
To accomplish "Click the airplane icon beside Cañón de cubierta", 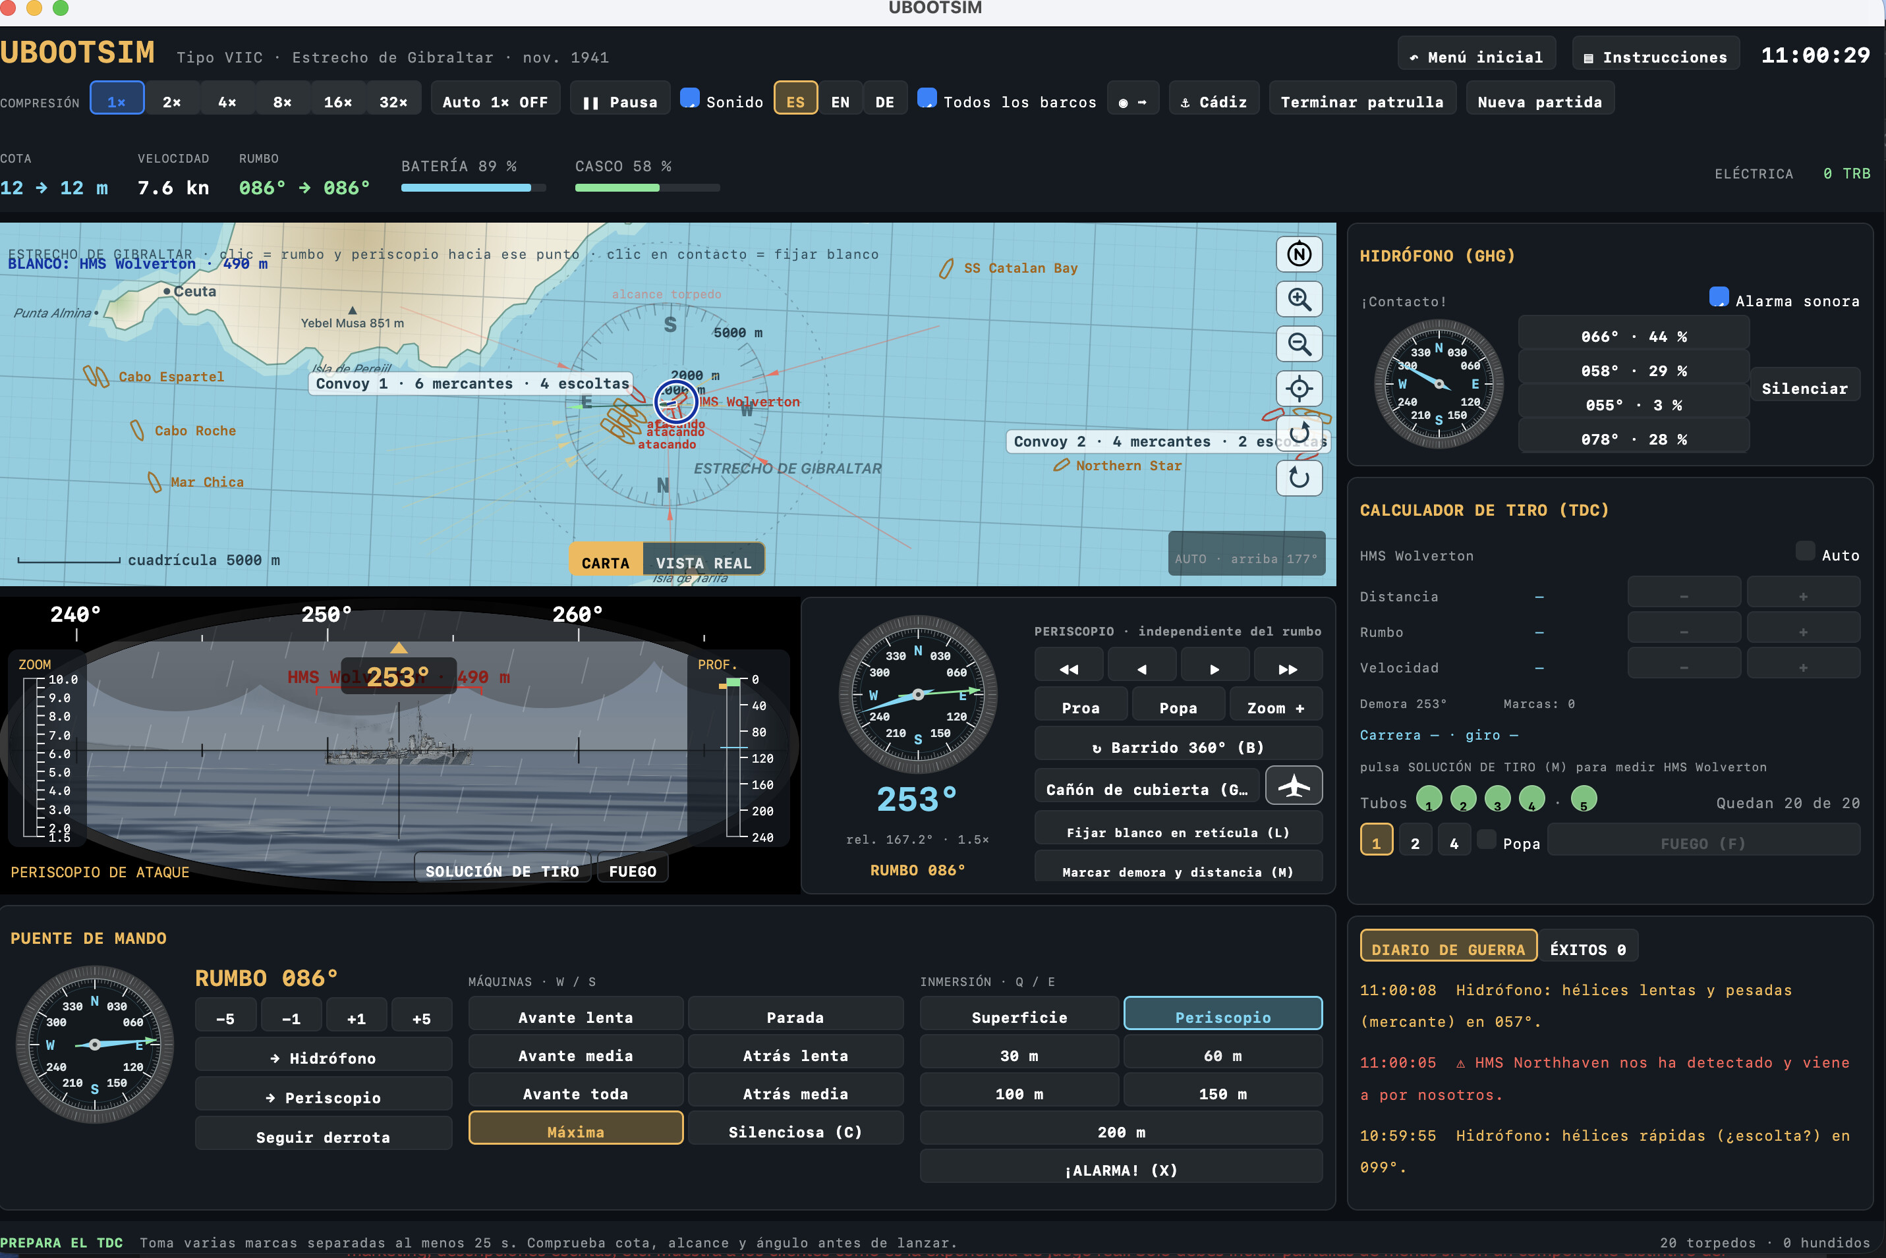I will 1294,786.
